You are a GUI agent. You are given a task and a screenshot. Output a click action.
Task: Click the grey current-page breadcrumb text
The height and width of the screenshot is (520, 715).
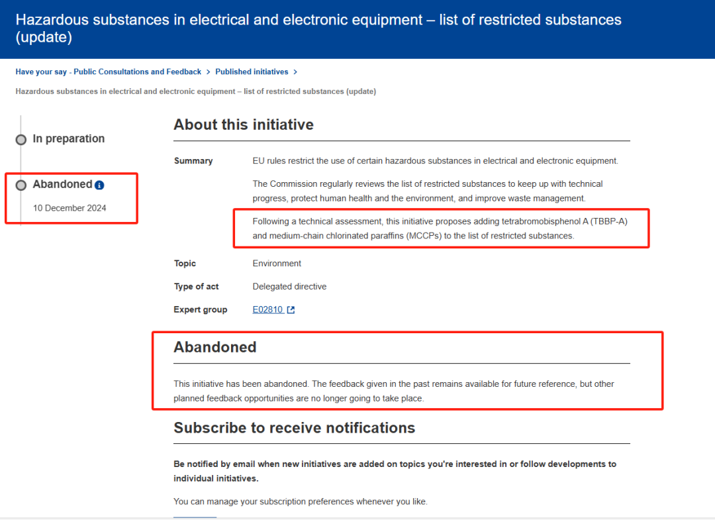(x=195, y=91)
